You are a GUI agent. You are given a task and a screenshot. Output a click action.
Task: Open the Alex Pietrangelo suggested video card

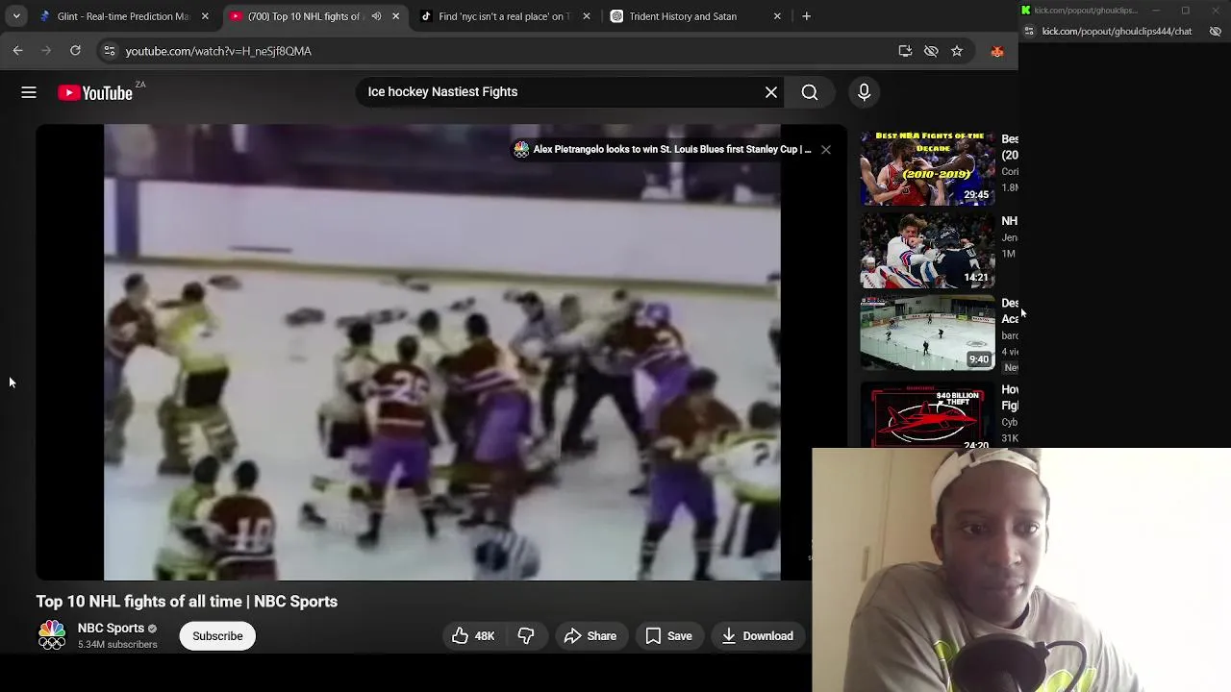pos(664,150)
